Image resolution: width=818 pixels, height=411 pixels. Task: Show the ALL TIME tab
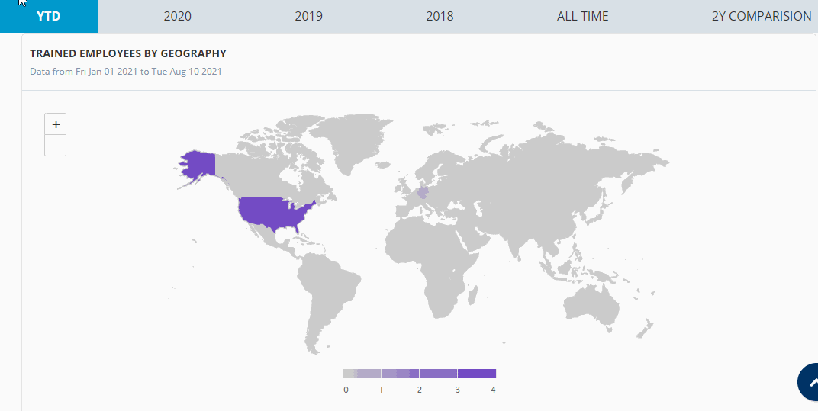click(x=582, y=16)
